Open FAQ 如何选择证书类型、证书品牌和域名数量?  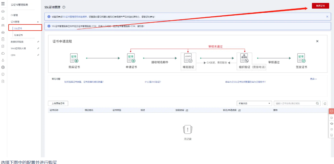point(84,82)
